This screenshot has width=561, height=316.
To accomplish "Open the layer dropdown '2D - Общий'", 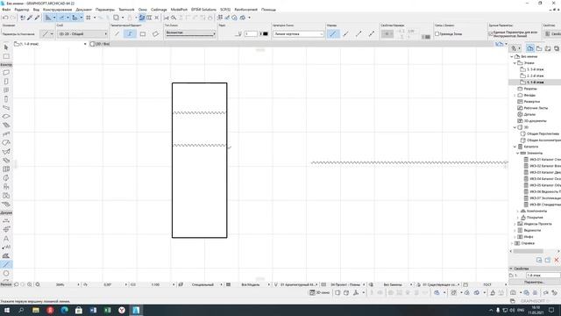I will click(82, 33).
